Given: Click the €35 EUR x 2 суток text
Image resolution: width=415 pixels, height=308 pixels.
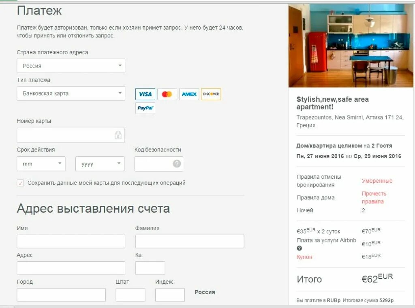Looking at the screenshot, I should [x=319, y=231].
